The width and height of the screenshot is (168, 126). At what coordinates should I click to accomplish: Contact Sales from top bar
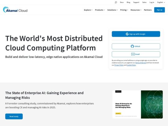pyautogui.click(x=144, y=2)
